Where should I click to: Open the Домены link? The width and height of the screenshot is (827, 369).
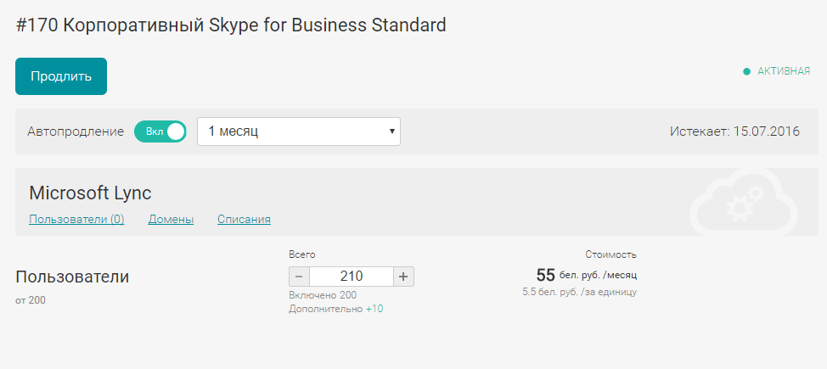(171, 220)
